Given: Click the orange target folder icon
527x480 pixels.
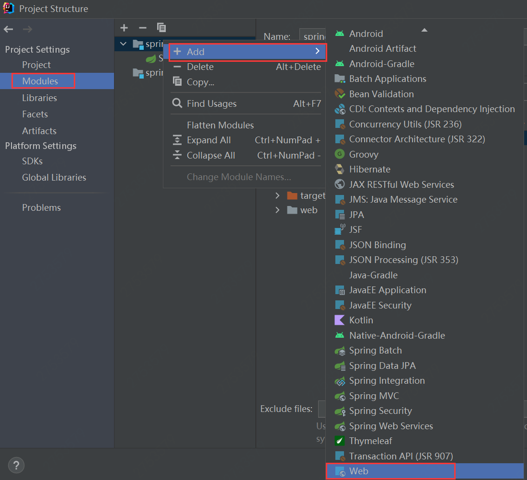Looking at the screenshot, I should tap(292, 195).
